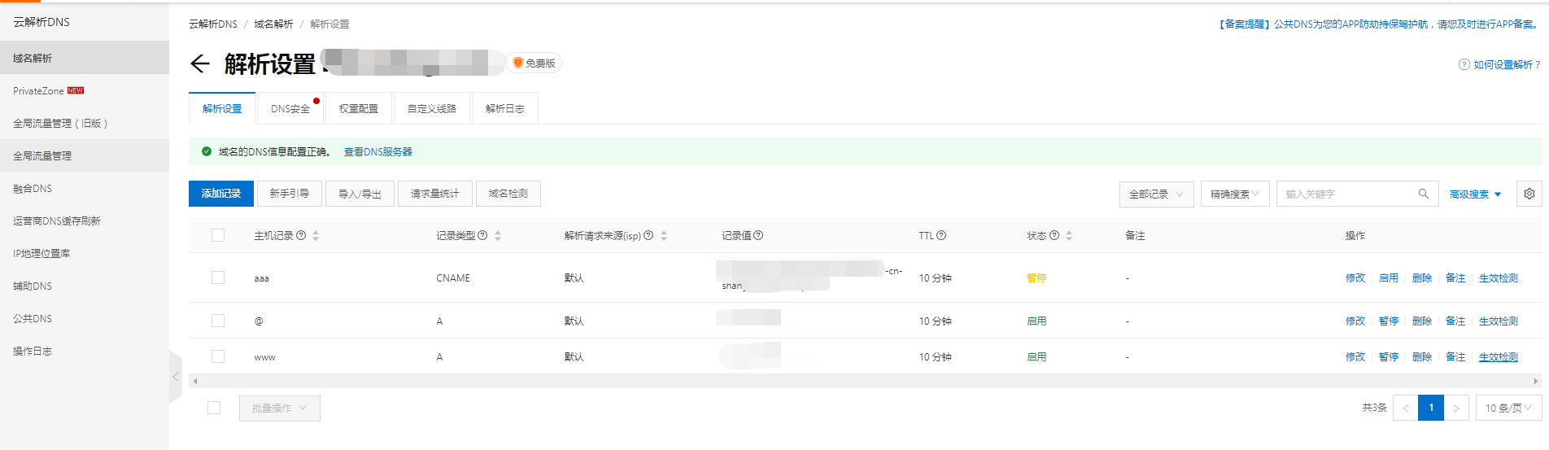Viewport: 1549px width, 450px height.
Task: Click the 添加记录 button
Action: (221, 193)
